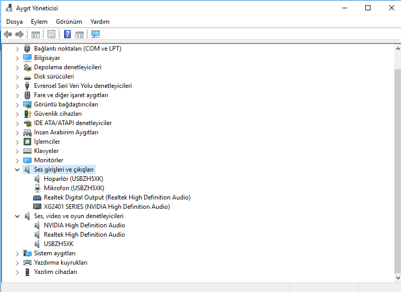Image resolution: width=401 pixels, height=292 pixels.
Task: Close the Aygıt Yöneticisi window
Action: pos(391,8)
